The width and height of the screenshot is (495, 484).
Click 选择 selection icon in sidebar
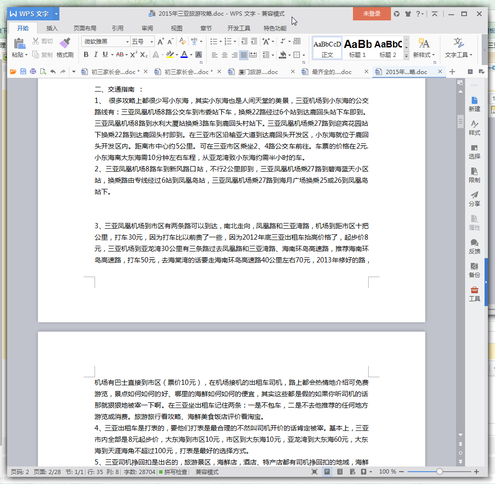[475, 152]
